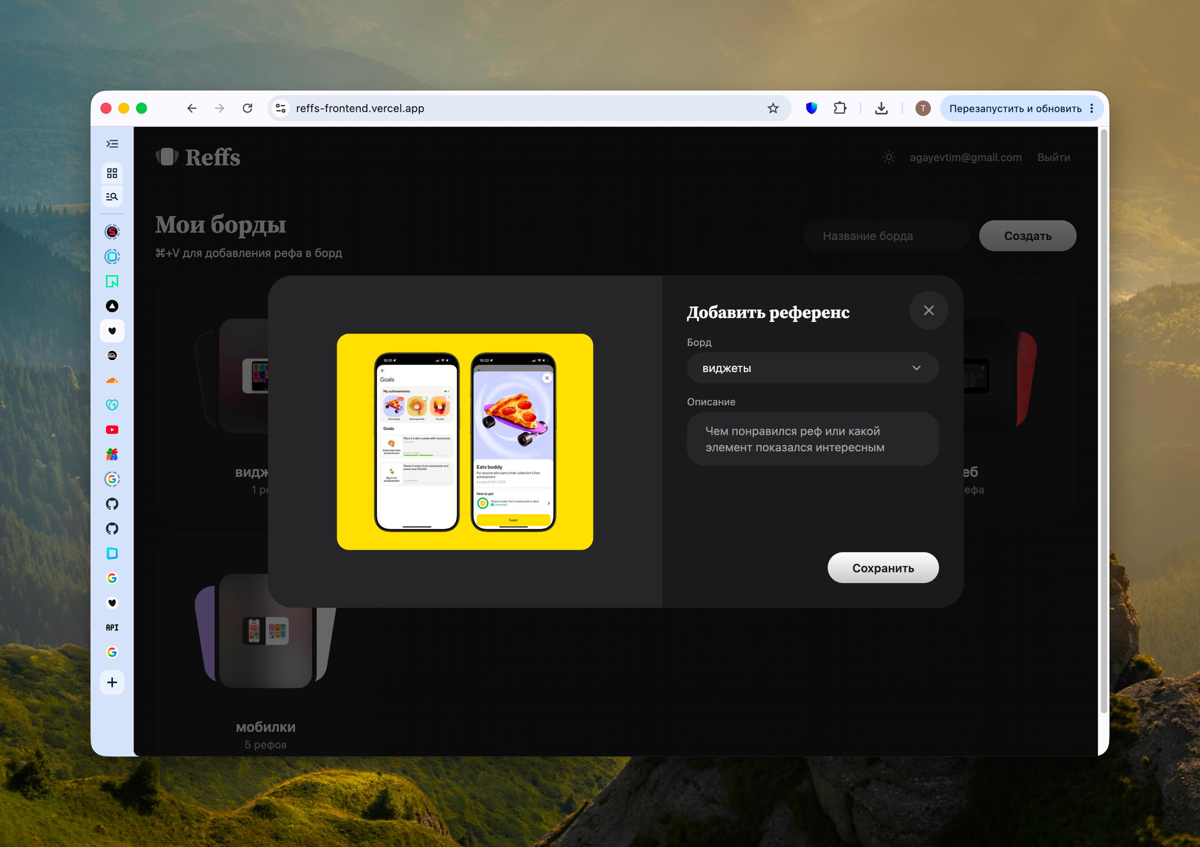1200x847 pixels.
Task: Switch to the orange Cloudflare tab
Action: coord(112,381)
